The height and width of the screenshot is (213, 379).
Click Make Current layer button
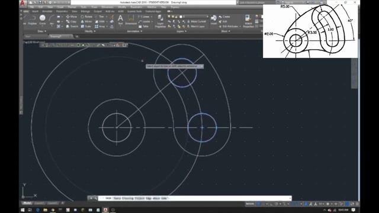[196, 21]
